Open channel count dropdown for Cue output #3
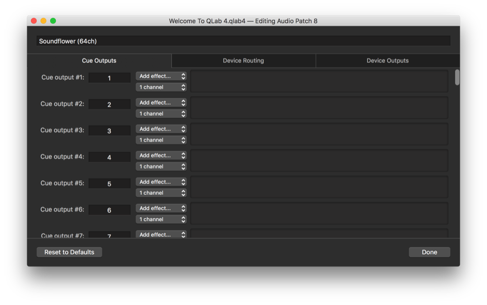 click(161, 140)
